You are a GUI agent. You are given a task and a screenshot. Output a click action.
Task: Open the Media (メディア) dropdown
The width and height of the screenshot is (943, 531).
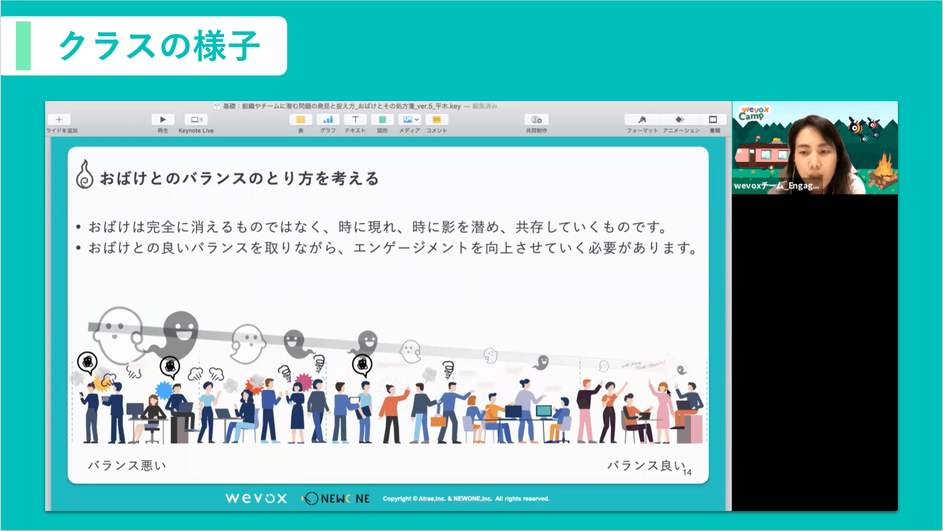coord(410,120)
